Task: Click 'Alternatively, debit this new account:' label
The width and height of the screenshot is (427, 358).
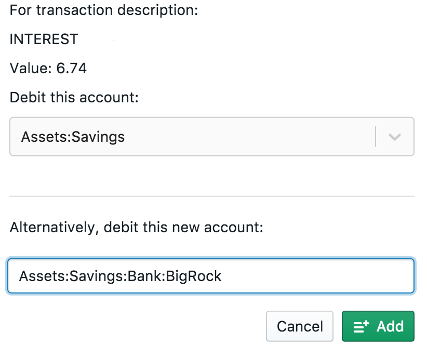Action: (137, 227)
